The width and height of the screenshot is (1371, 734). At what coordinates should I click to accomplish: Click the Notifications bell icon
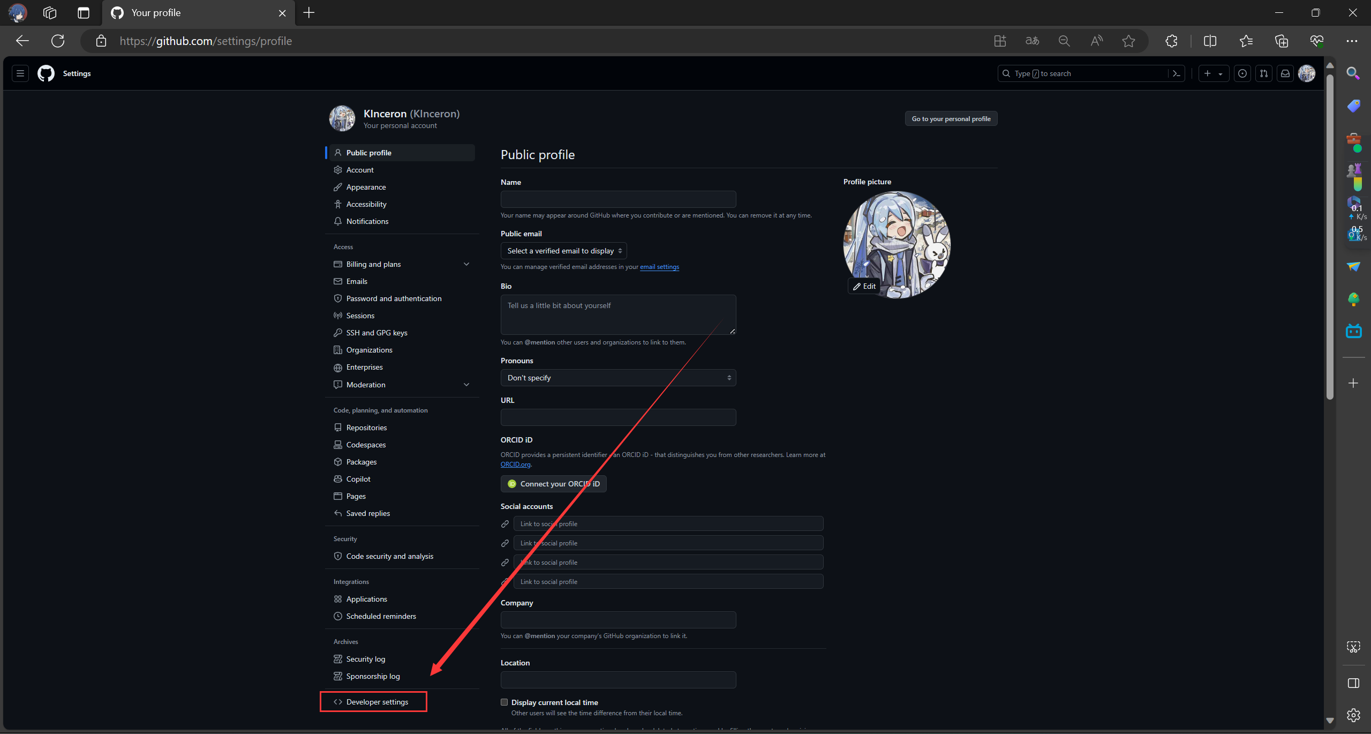coord(337,221)
